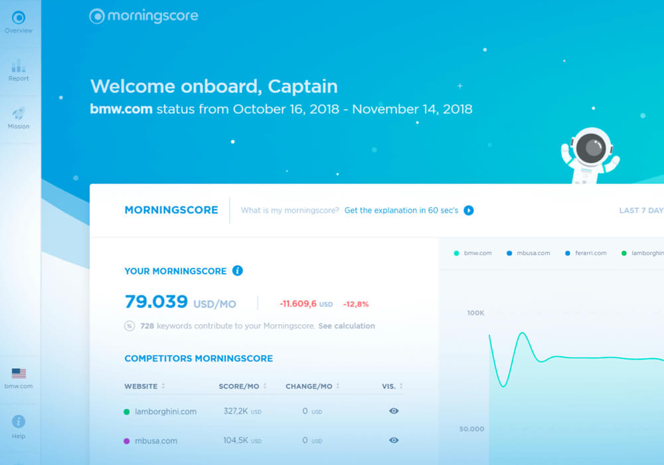Viewport: 664px width, 465px height.
Task: Sort the WEBSITE column
Action: 146,386
